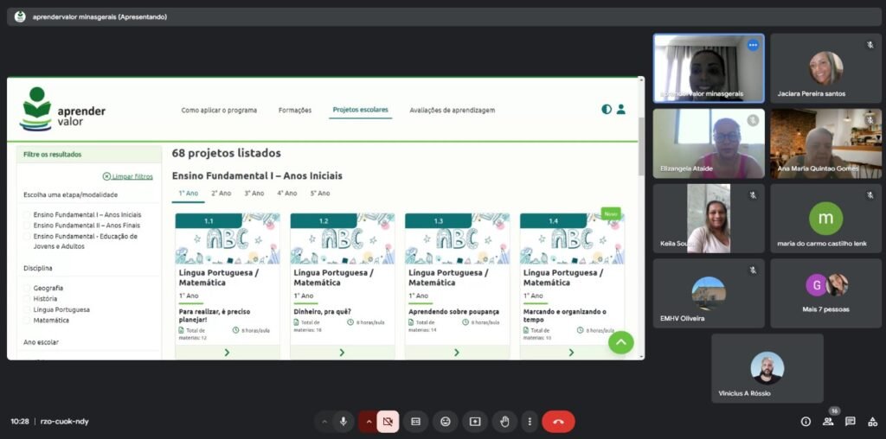Open the emoji reactions button

(446, 422)
